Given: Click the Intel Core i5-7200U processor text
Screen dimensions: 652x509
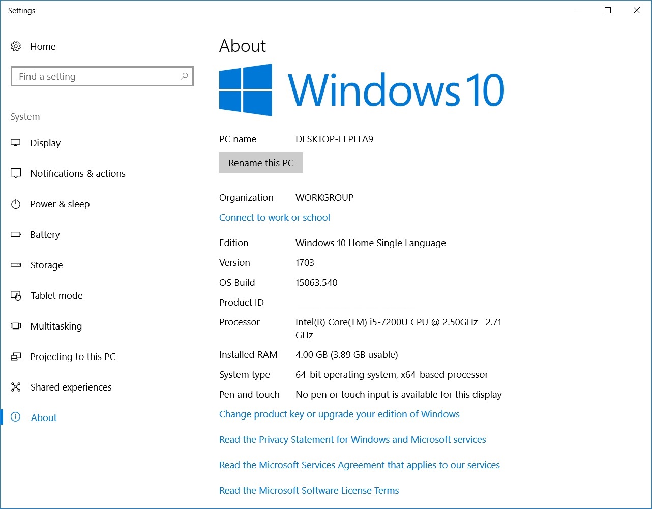Looking at the screenshot, I should pyautogui.click(x=398, y=328).
